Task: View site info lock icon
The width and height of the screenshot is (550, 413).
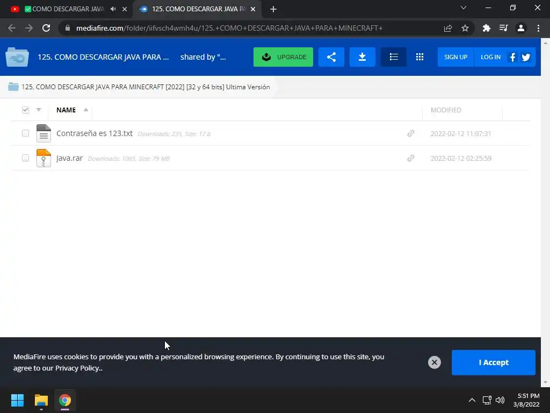Action: tap(68, 28)
